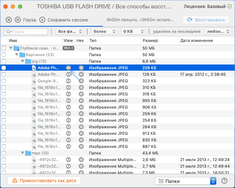Sort by Дата изменения column header
This screenshot has height=188, width=235.
(197, 40)
